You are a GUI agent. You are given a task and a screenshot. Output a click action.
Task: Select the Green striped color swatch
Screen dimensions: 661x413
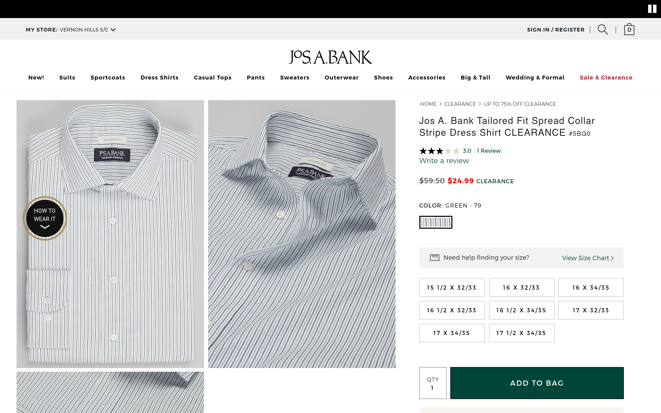(x=436, y=222)
